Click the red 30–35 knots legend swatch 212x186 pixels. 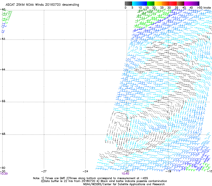point(173,3)
